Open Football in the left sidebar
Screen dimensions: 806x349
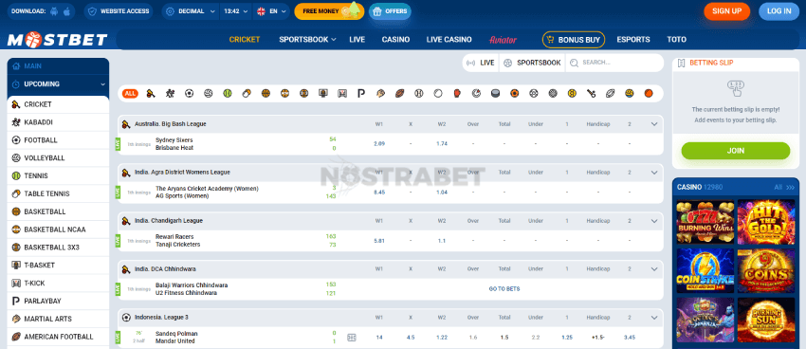58,140
